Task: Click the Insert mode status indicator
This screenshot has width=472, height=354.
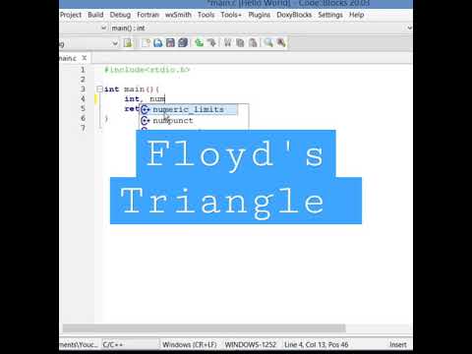Action: pyautogui.click(x=398, y=344)
